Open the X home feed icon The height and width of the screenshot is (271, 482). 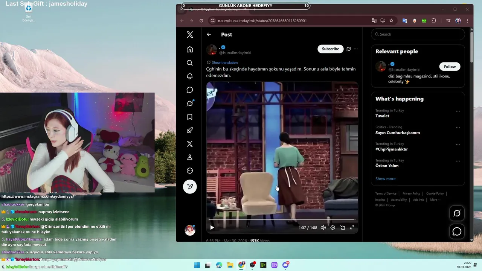tap(190, 49)
